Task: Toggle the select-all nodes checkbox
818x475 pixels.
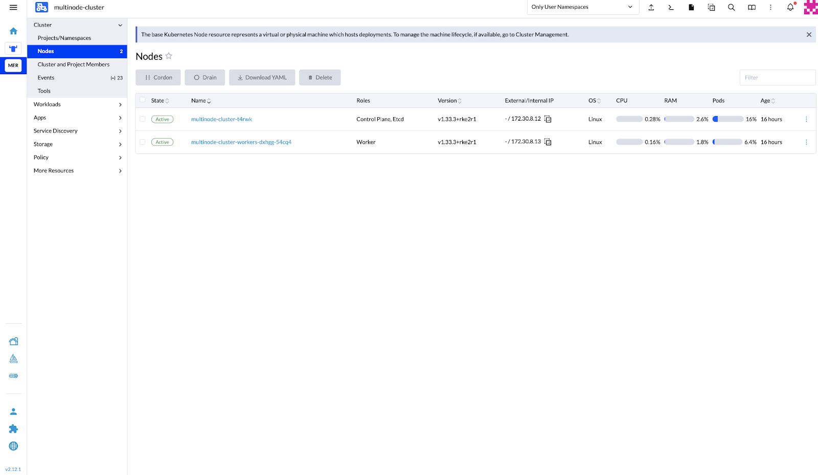Action: coord(143,100)
